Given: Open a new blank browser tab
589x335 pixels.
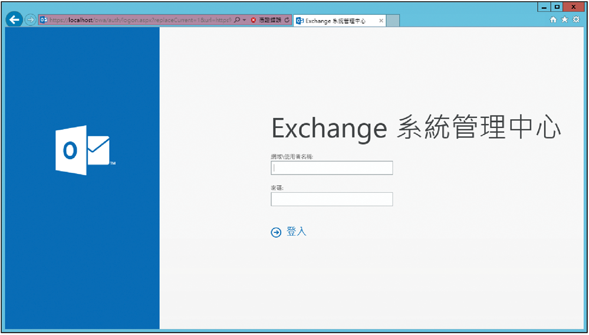Looking at the screenshot, I should (x=393, y=21).
